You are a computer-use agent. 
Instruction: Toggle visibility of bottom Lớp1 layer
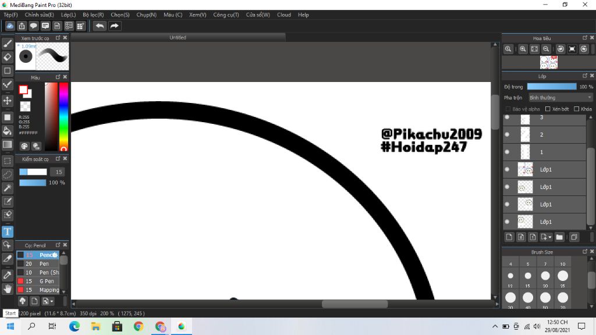click(x=507, y=222)
